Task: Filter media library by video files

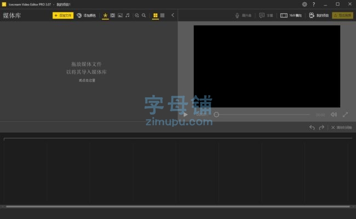Action: tap(113, 15)
